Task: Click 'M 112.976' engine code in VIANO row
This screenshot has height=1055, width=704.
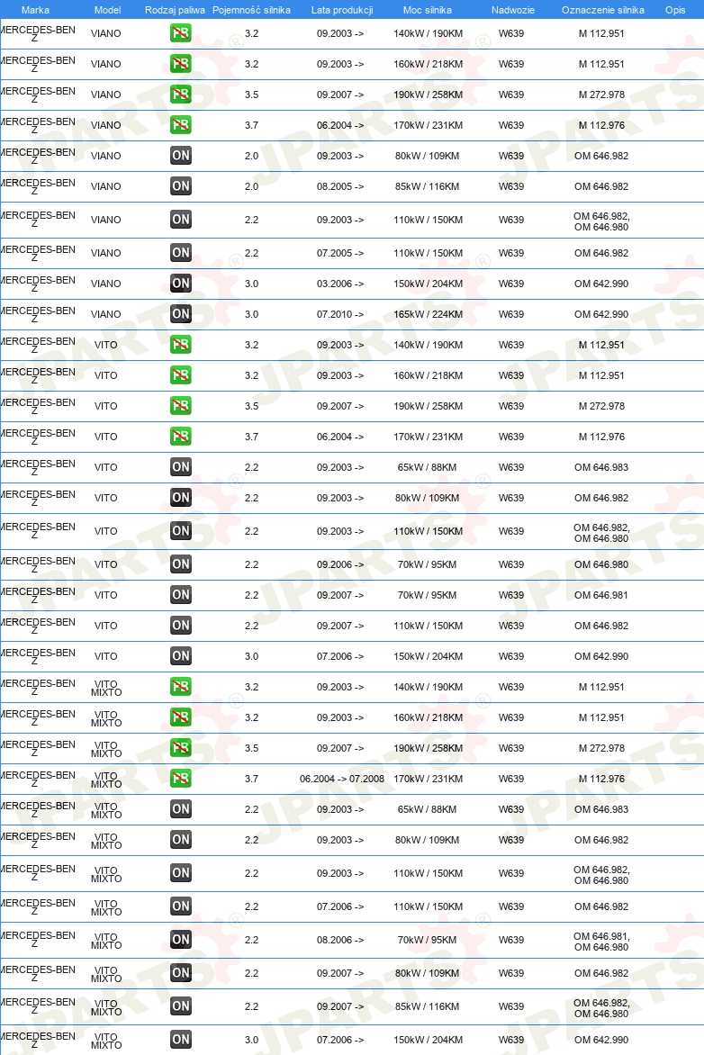Action: click(601, 125)
